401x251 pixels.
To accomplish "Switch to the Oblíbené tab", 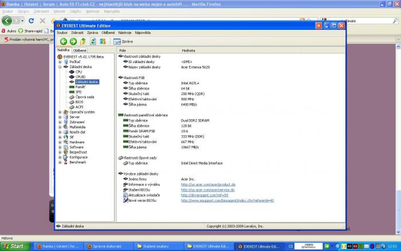I will 80,50.
